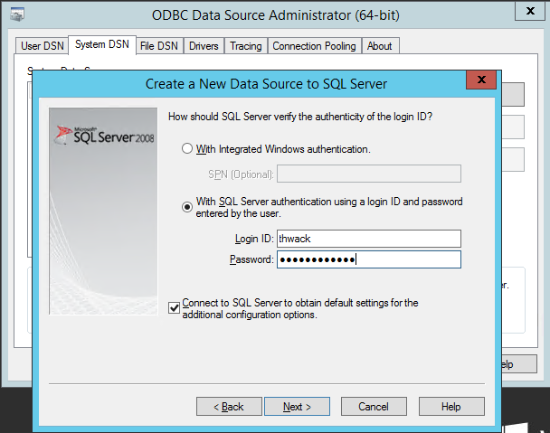Cancel the new data source wizard
This screenshot has width=550, height=433.
tap(374, 407)
